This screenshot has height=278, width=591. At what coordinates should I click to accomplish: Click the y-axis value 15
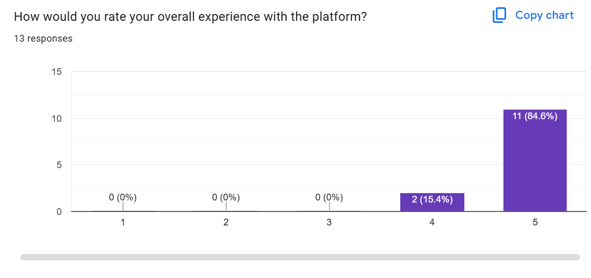click(57, 72)
